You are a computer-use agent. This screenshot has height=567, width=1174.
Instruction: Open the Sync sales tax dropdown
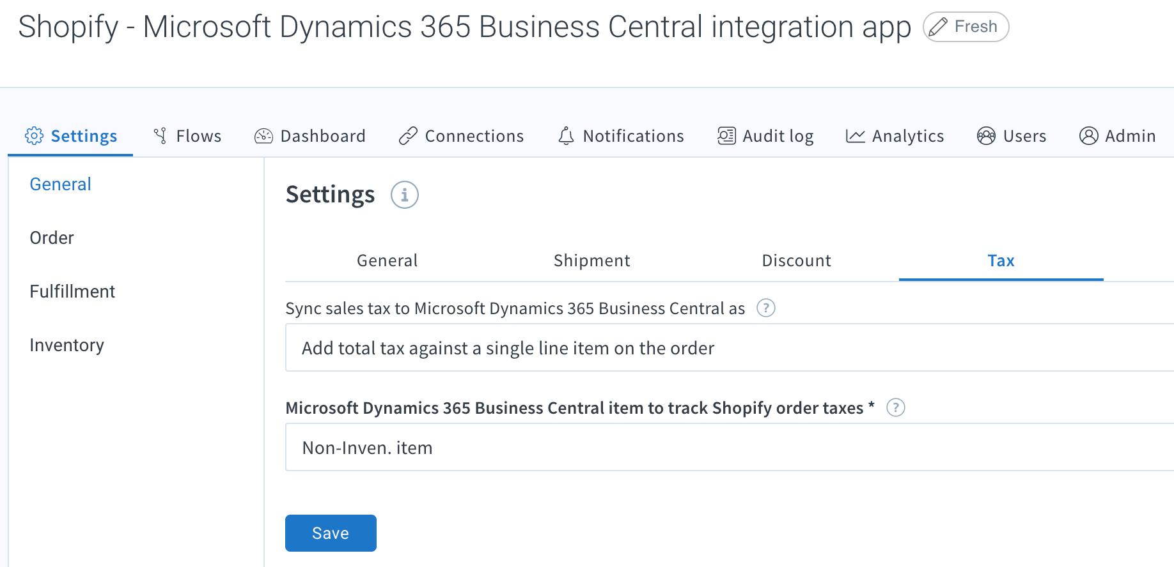click(x=730, y=348)
